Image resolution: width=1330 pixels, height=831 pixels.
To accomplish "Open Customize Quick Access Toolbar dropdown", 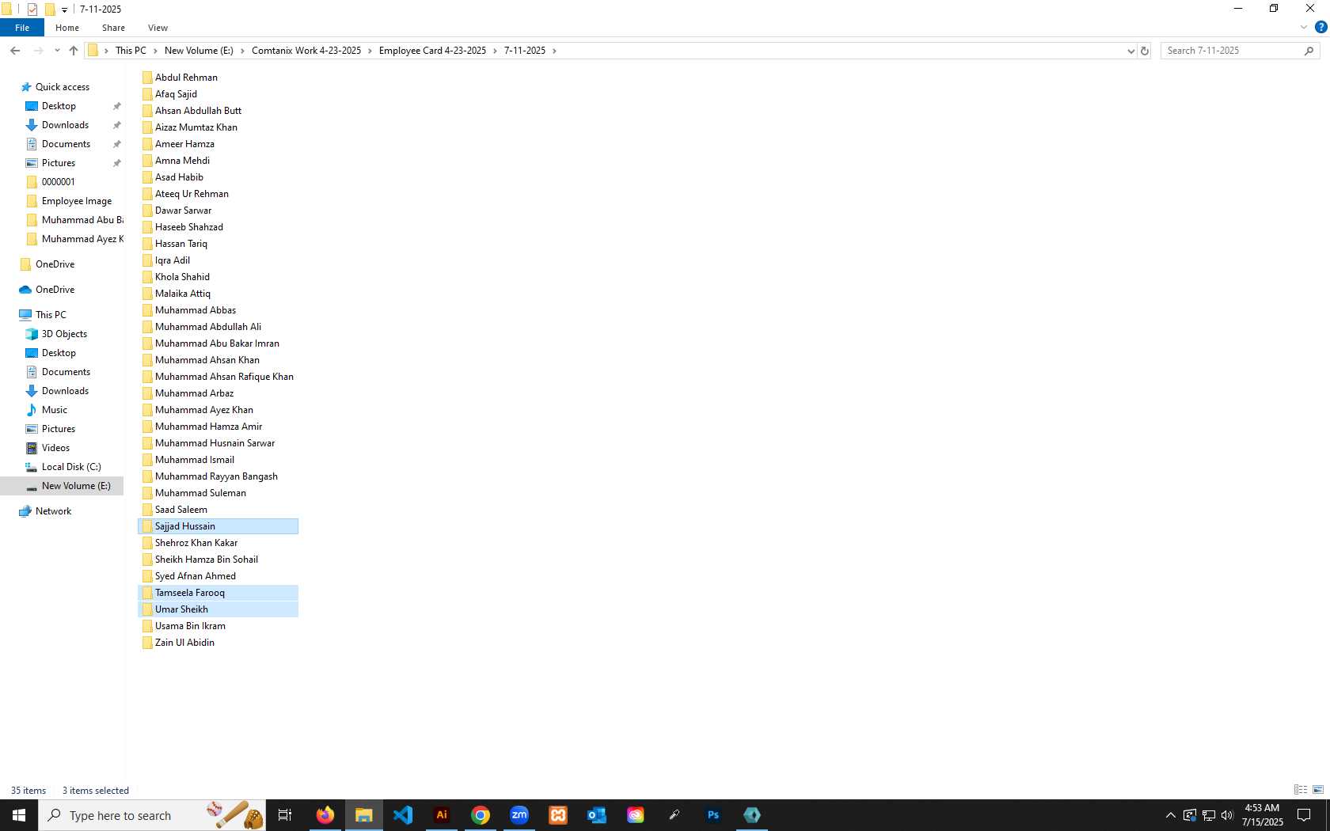I will 65,10.
